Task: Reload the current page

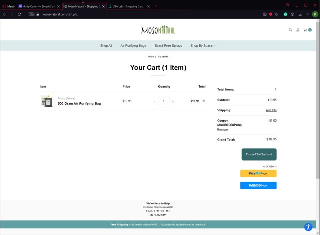Action: 19,14
